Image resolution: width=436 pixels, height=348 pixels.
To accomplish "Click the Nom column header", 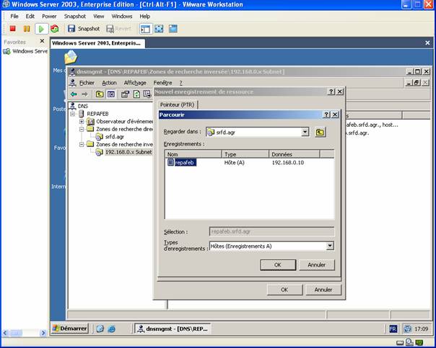I will [193, 154].
